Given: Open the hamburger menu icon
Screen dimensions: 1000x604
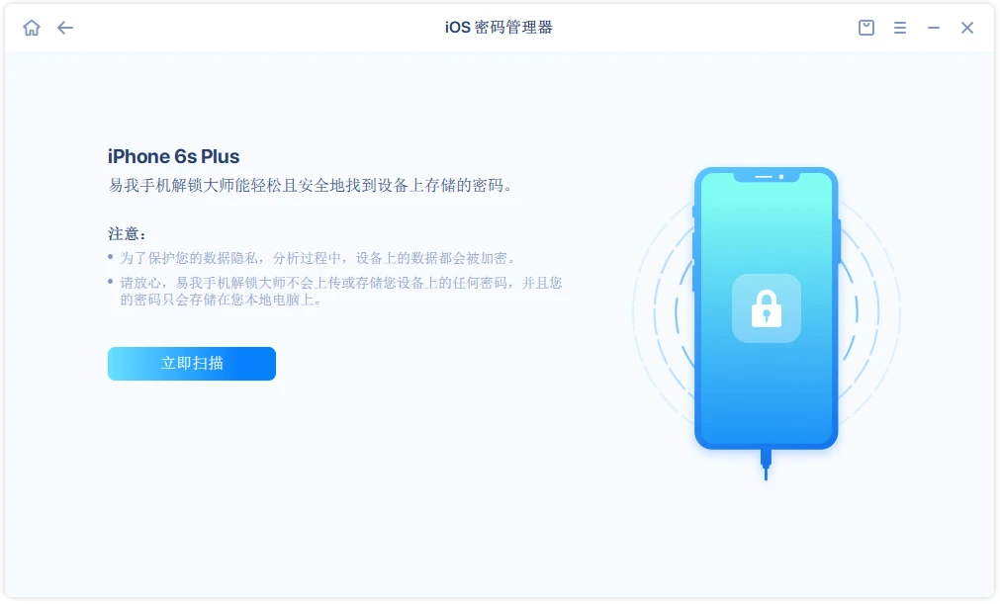Looking at the screenshot, I should (900, 28).
